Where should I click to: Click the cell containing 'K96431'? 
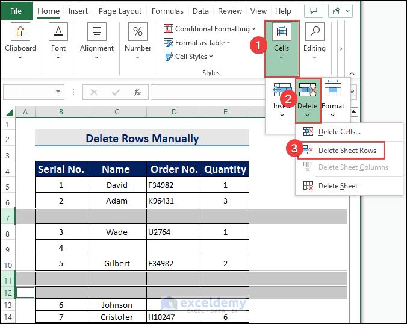tap(174, 201)
